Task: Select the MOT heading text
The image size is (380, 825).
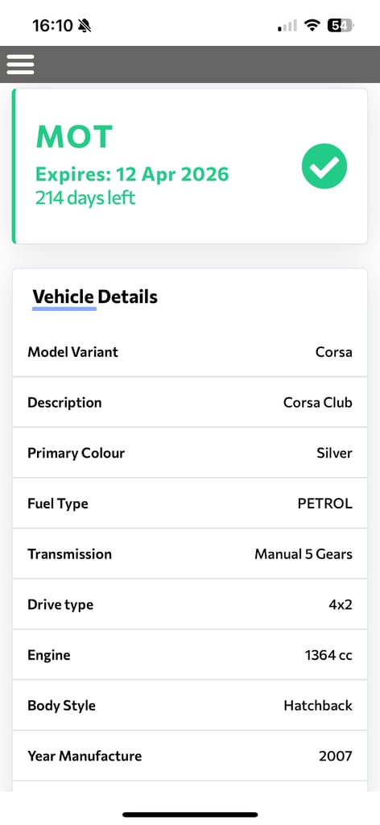Action: 74,137
